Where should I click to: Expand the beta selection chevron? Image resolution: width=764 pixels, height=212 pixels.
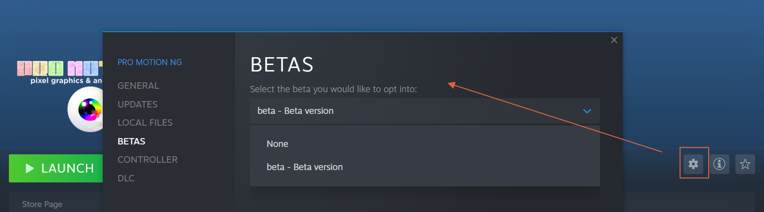coord(587,111)
